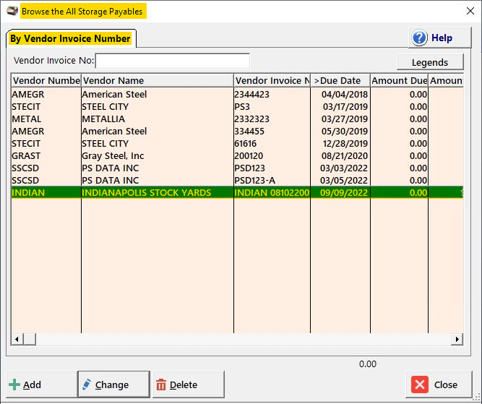Click invoice number INDIAN 08102200
This screenshot has width=482, height=404.
(272, 192)
